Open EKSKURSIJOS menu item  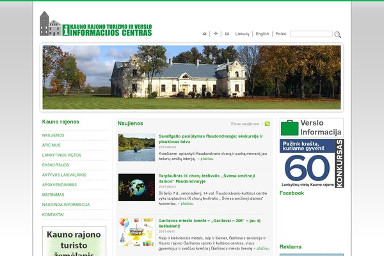click(x=56, y=165)
